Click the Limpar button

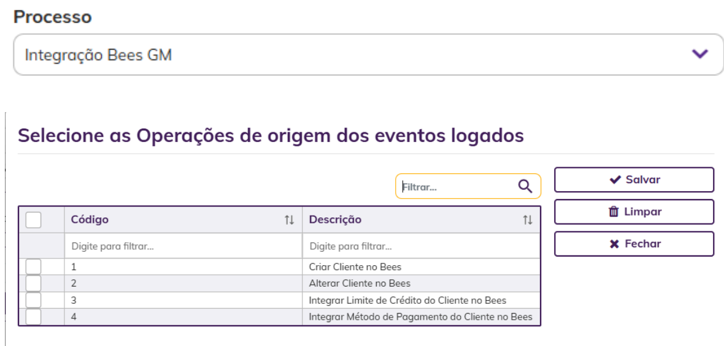tap(634, 212)
